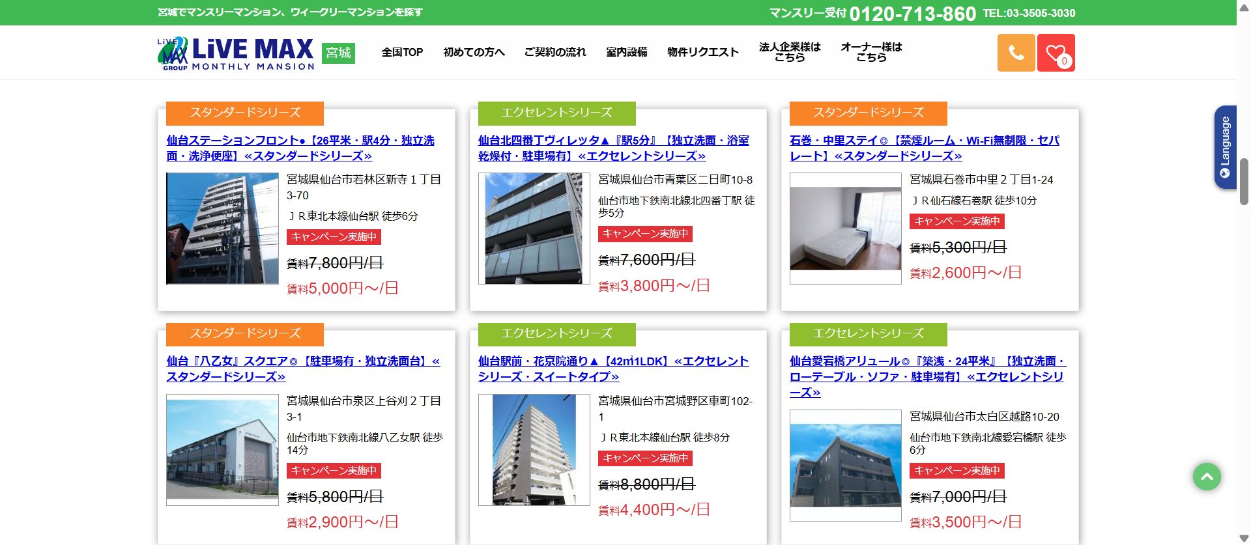Click the discounted price 3,800円～/日

[x=654, y=286]
